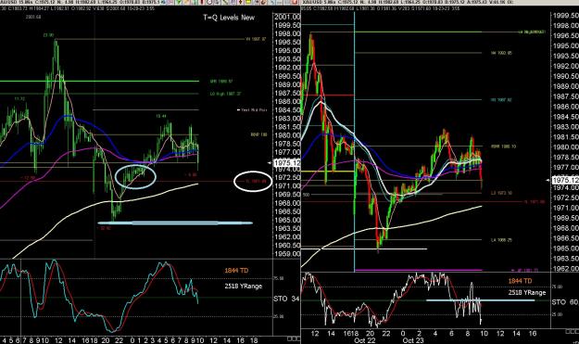Click the 'Oct 23' date on time axis

[x=413, y=340]
